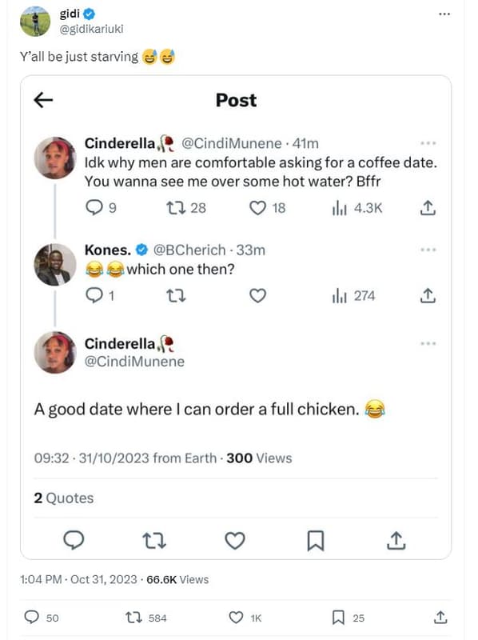
Task: Toggle retweet on Kones' reply
Action: [177, 295]
